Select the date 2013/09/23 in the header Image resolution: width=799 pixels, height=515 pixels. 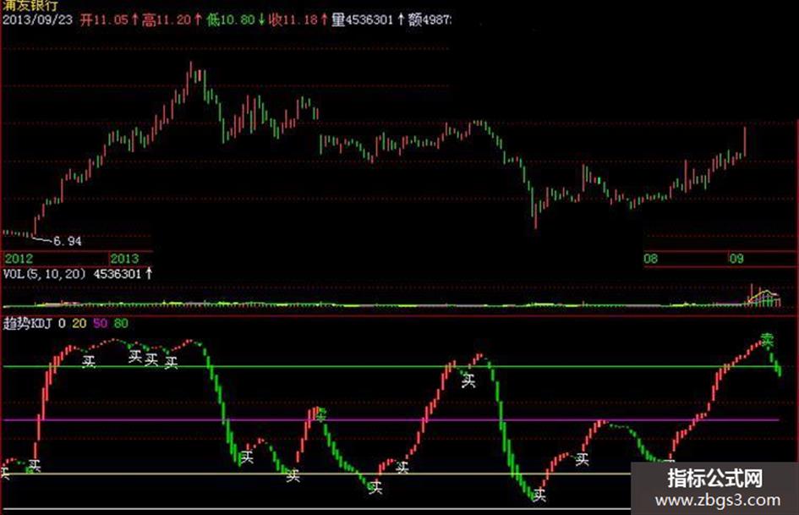tap(38, 20)
